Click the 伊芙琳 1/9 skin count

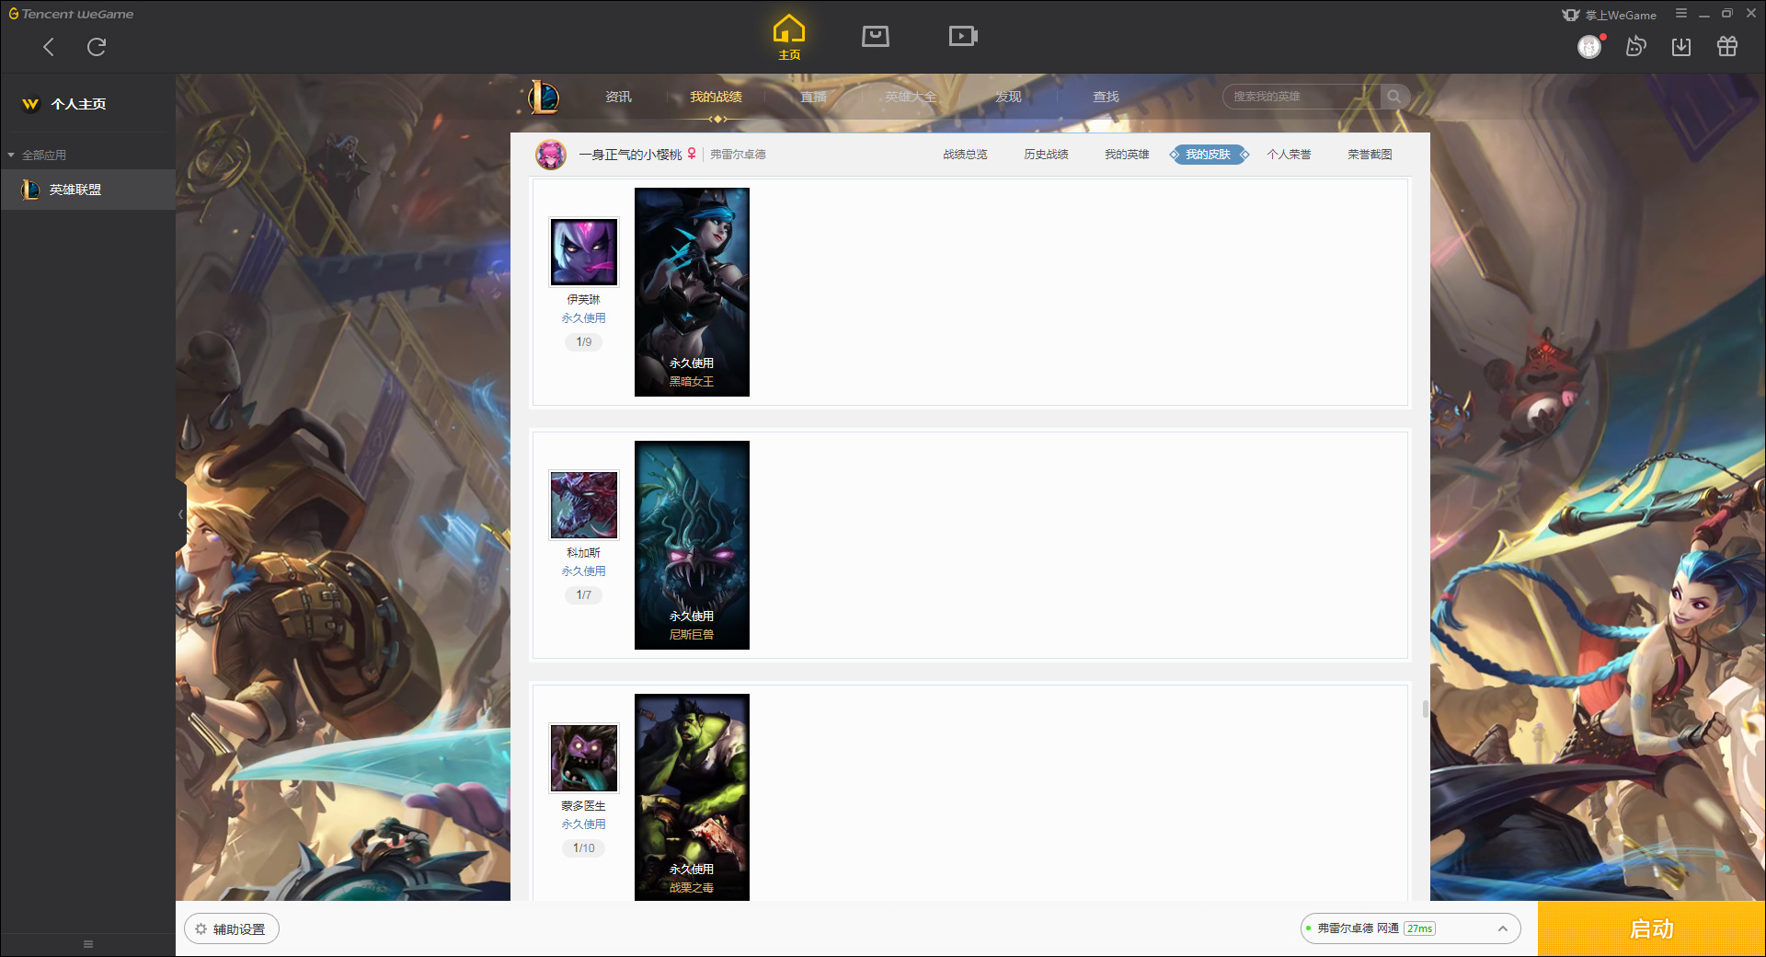coord(584,342)
